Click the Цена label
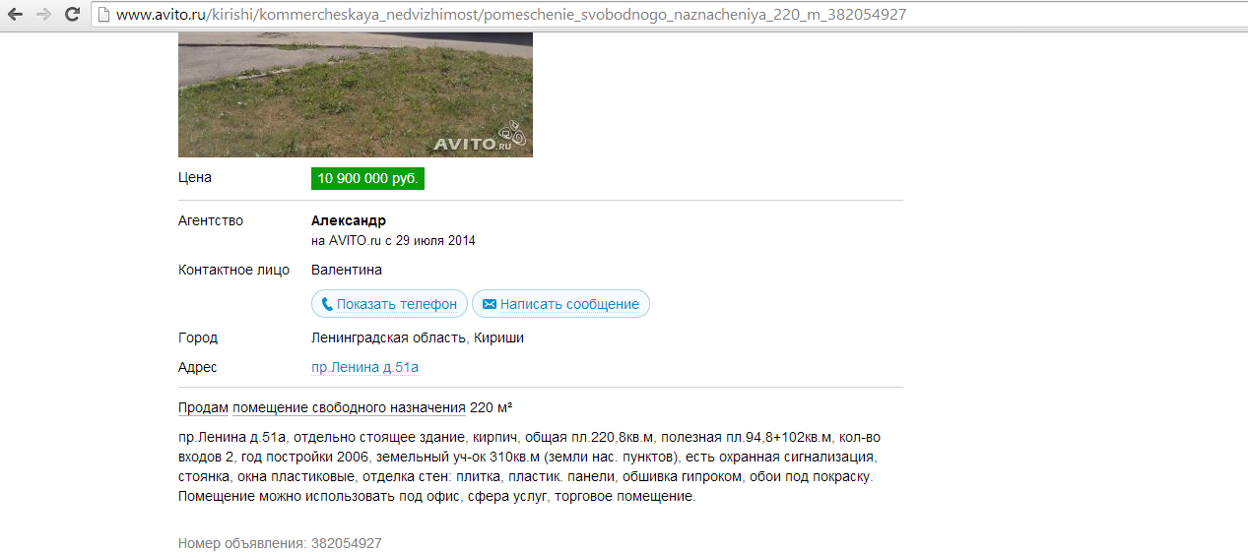This screenshot has width=1248, height=552. (195, 178)
